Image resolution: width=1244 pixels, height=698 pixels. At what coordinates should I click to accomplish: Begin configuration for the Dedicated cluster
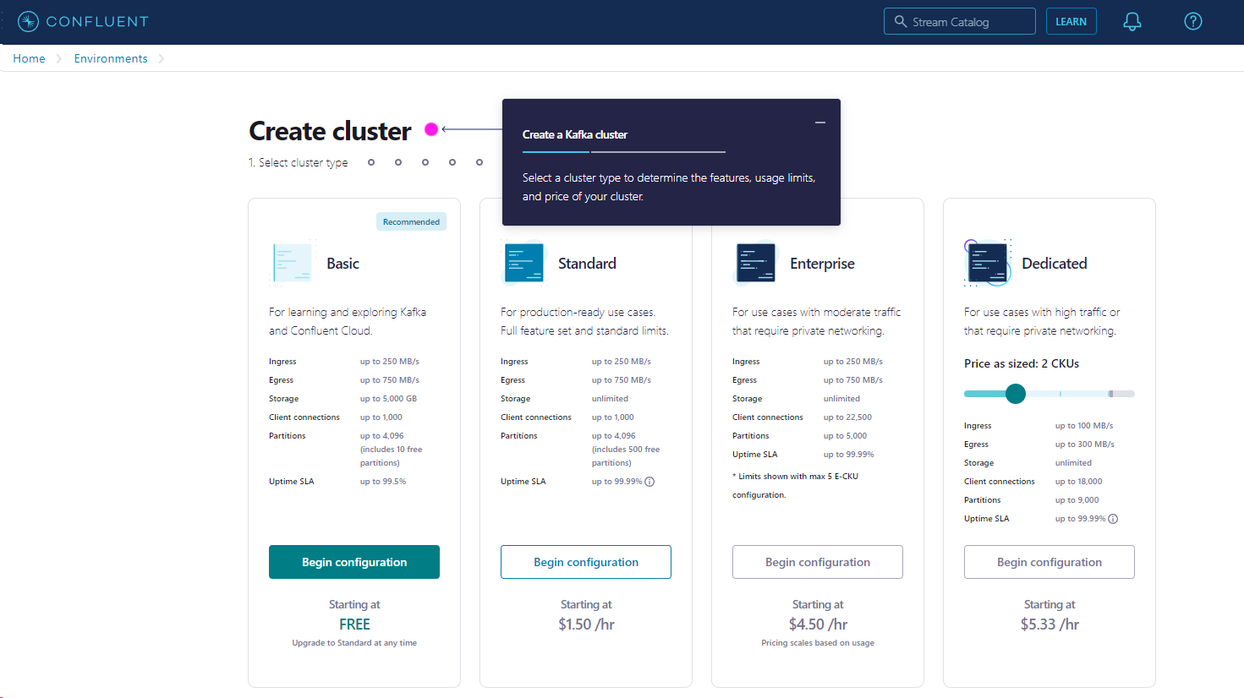(x=1049, y=562)
